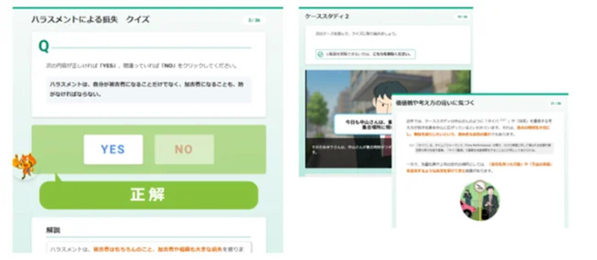Click the 解説 explanation heading

point(53,230)
